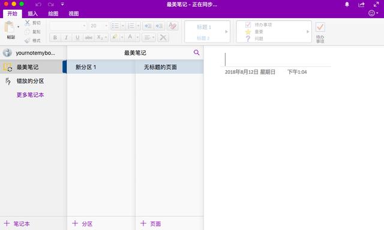The height and width of the screenshot is (230, 384).
Task: Expand the styles gallery arrow
Action: pos(226,32)
